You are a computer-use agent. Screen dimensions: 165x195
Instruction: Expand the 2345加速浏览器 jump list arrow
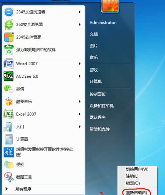click(80, 12)
